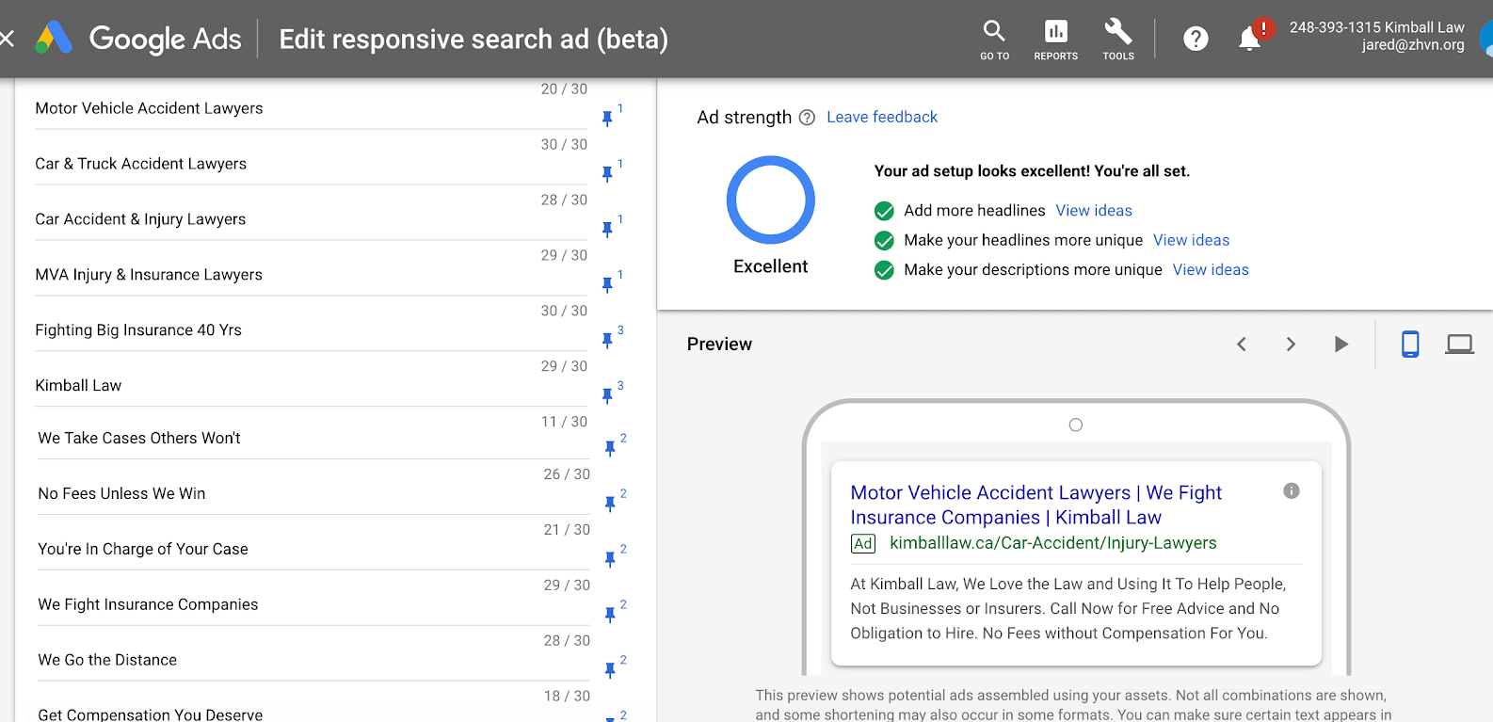This screenshot has height=722, width=1493.
Task: Edit the Get Compensation You Deserve field
Action: tap(313, 714)
